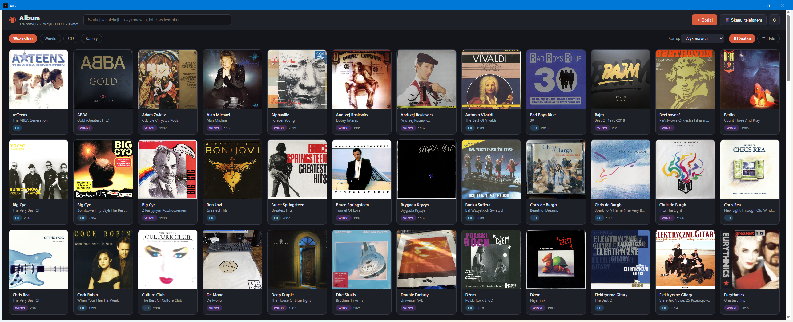The image size is (793, 322).
Task: Click the CD badge on A*Teens card
Action: tap(17, 128)
